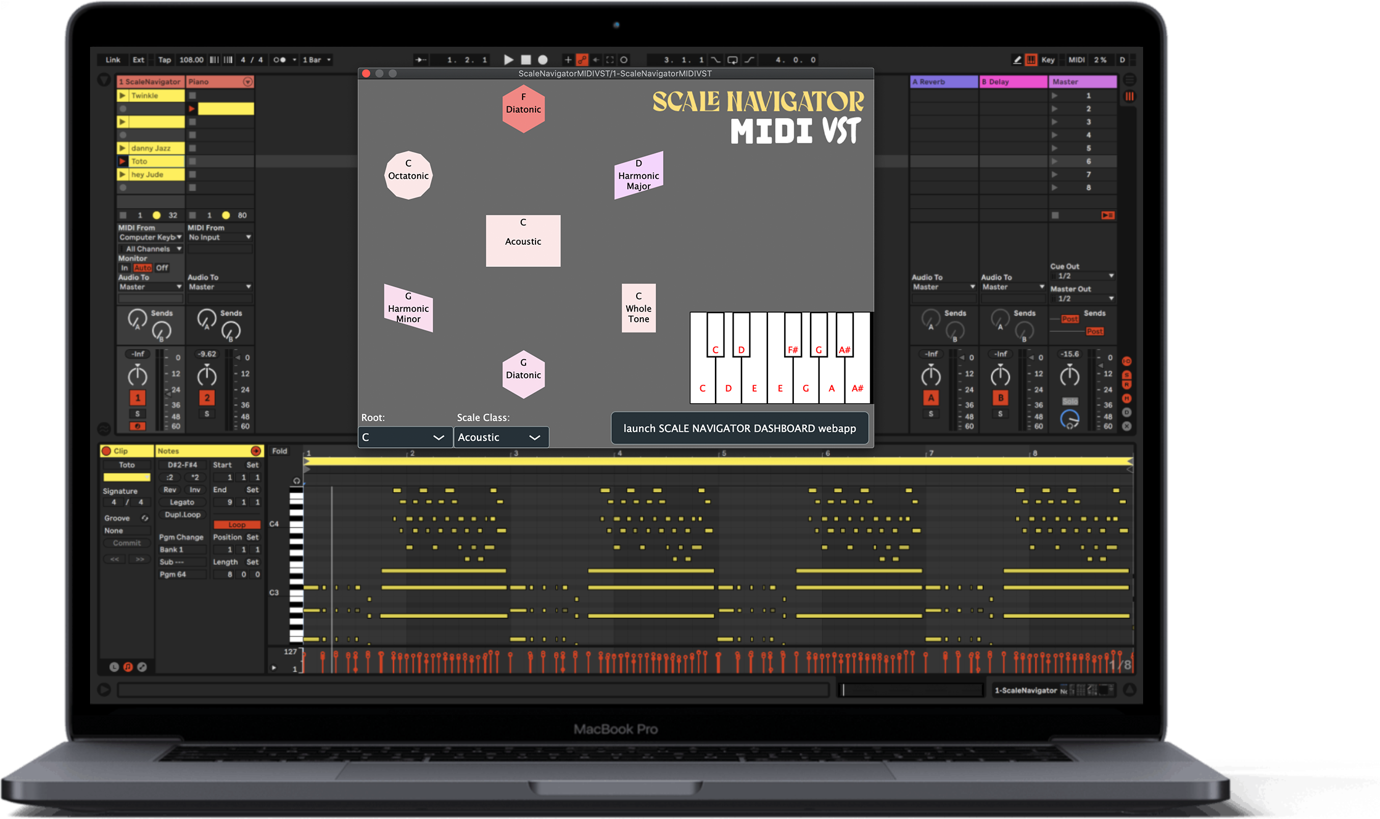1380x819 pixels.
Task: Select the G Diatonic scale node
Action: pos(523,374)
